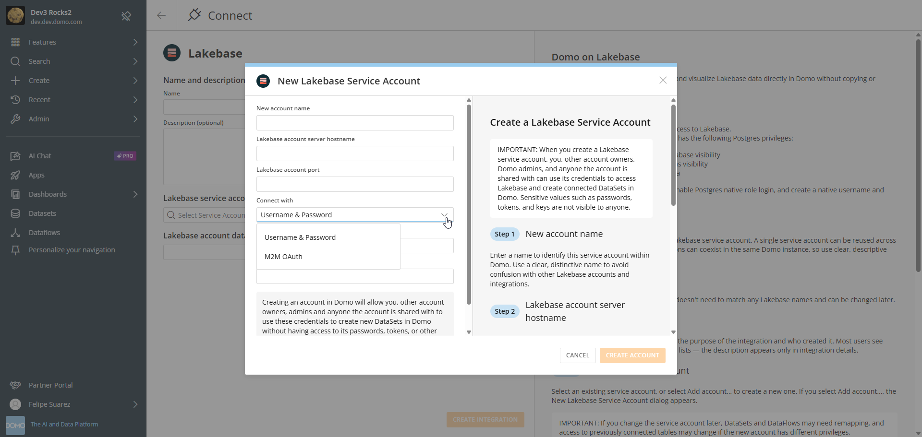Viewport: 922px width, 437px height.
Task: Click the Select Service Account search field
Action: [x=204, y=215]
